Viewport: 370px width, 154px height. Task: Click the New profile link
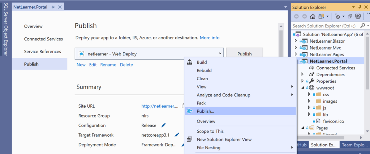[81, 65]
